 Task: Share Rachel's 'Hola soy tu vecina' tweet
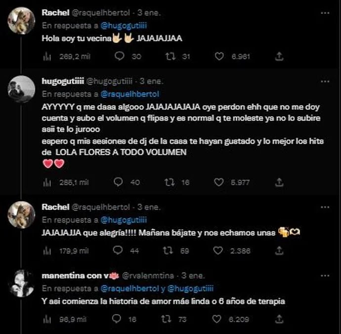click(279, 56)
